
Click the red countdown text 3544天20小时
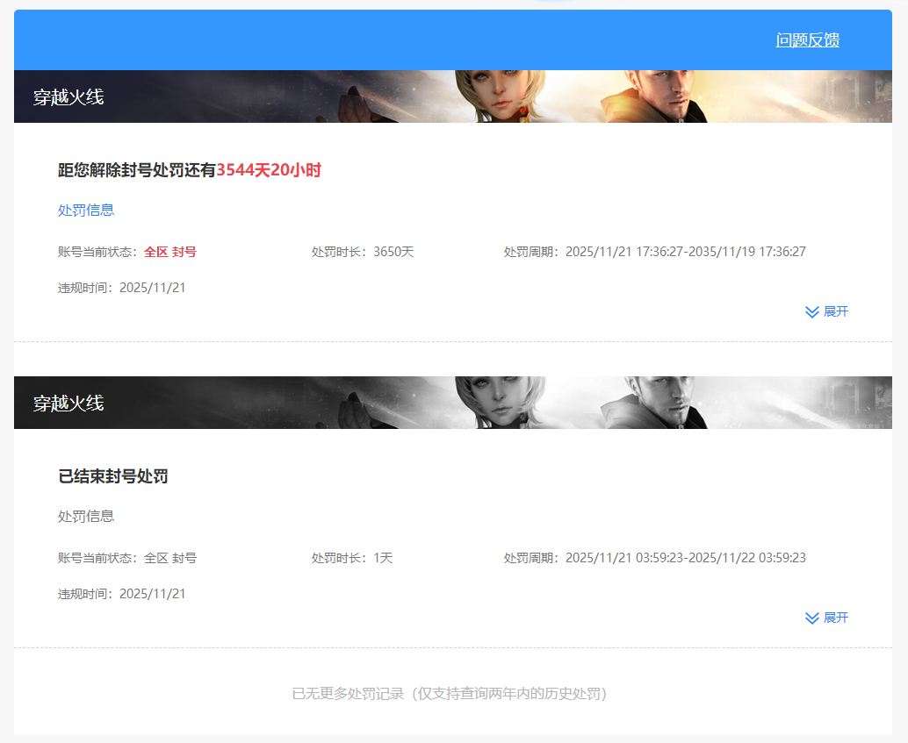pos(270,170)
